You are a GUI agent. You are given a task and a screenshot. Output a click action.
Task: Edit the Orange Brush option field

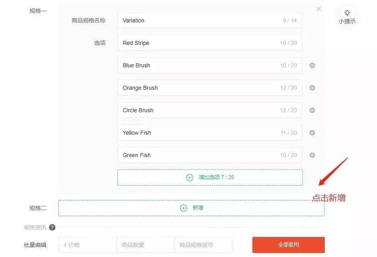pyautogui.click(x=210, y=88)
